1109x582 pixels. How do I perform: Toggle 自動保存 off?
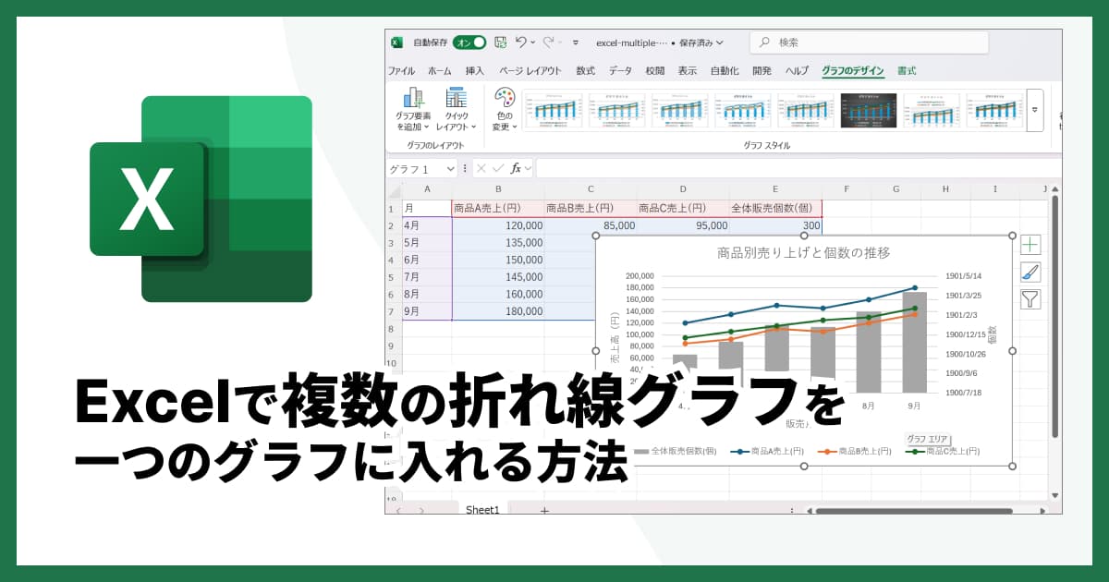[470, 42]
